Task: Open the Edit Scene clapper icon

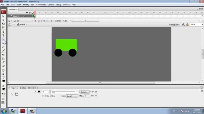Action: click(183, 25)
